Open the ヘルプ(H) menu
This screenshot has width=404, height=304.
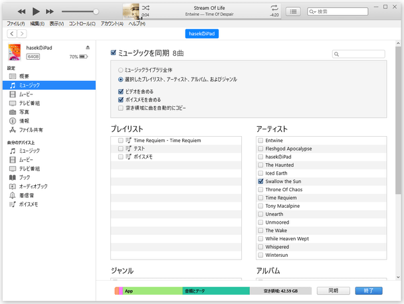[x=137, y=24]
